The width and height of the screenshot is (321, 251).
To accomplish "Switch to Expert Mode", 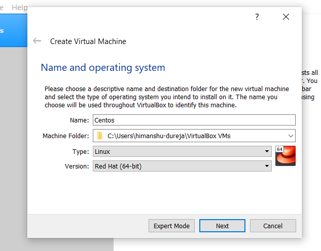I will click(x=171, y=226).
